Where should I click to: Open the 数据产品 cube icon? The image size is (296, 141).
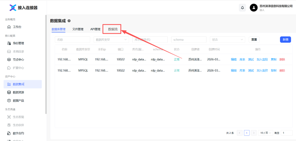[x=9, y=100]
